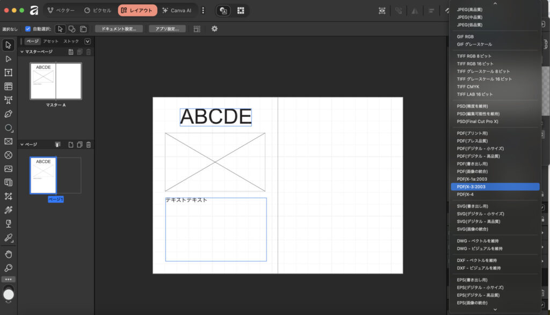
Task: Select JPEG(高品質) export preset
Action: (469, 10)
